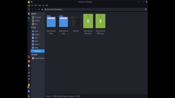
Task: Open the Go menu
Action: 43,5
